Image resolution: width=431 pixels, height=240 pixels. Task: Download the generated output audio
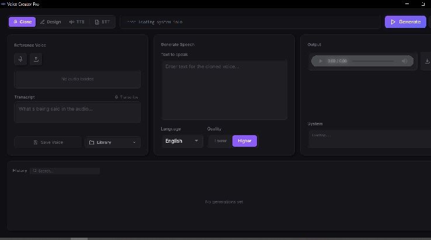[x=427, y=61]
